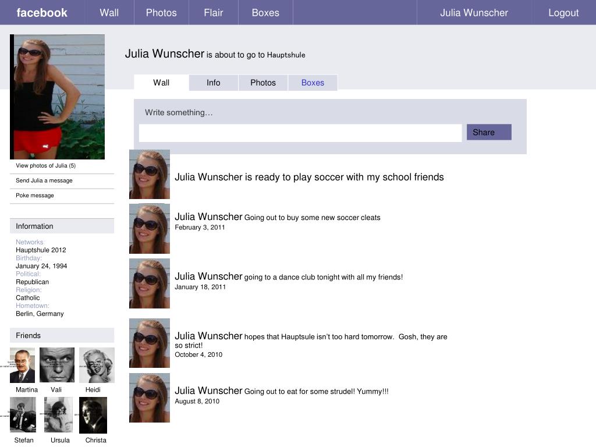Click the 'about to go to Hauptshule' status
Image resolution: width=596 pixels, height=447 pixels.
(256, 55)
